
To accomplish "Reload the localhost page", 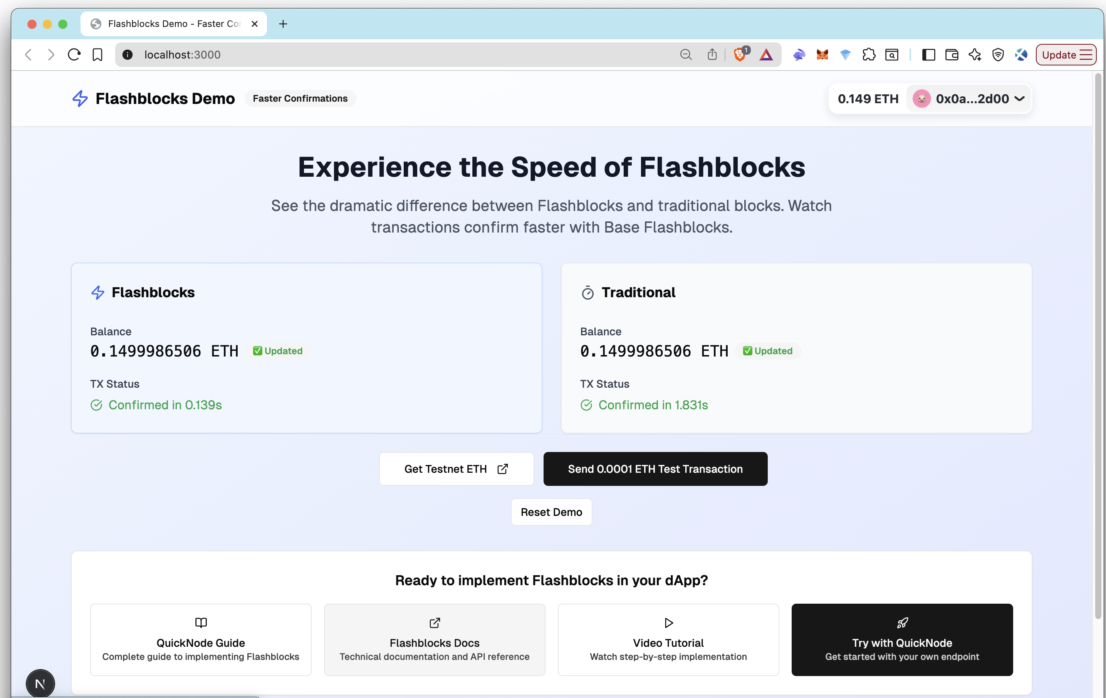I will [74, 55].
